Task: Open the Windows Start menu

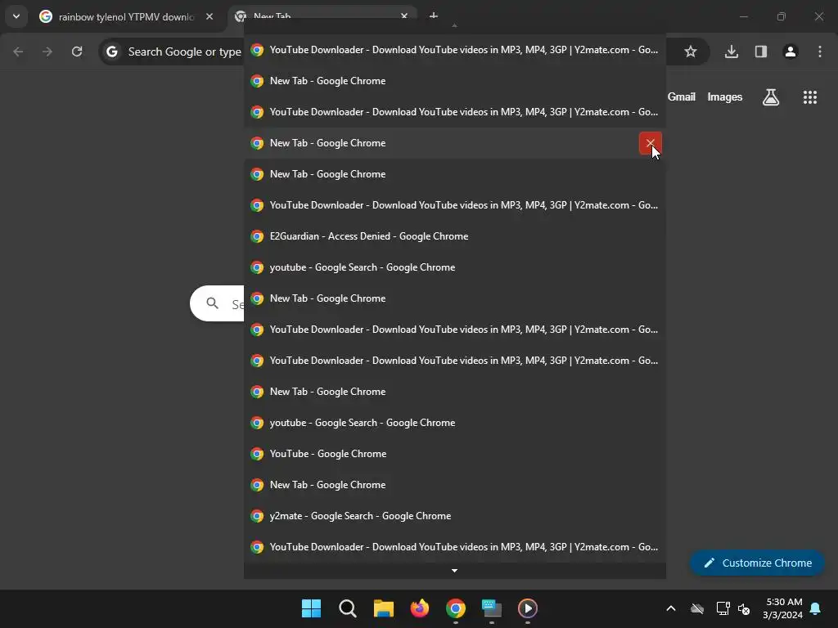Action: coord(312,608)
